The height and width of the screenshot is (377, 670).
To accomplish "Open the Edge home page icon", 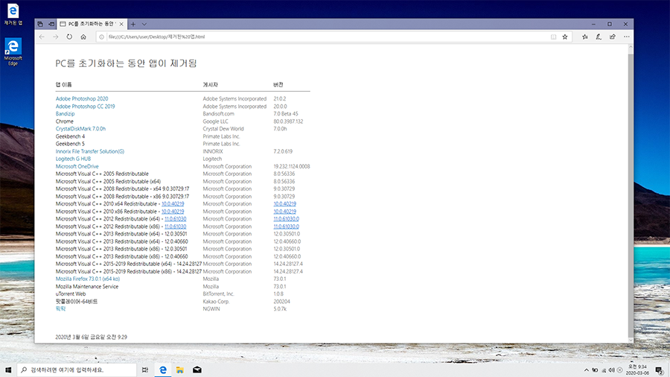I will (83, 37).
